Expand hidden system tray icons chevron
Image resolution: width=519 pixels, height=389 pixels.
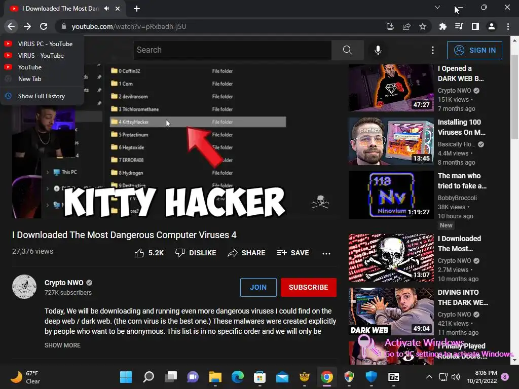[x=429, y=377]
